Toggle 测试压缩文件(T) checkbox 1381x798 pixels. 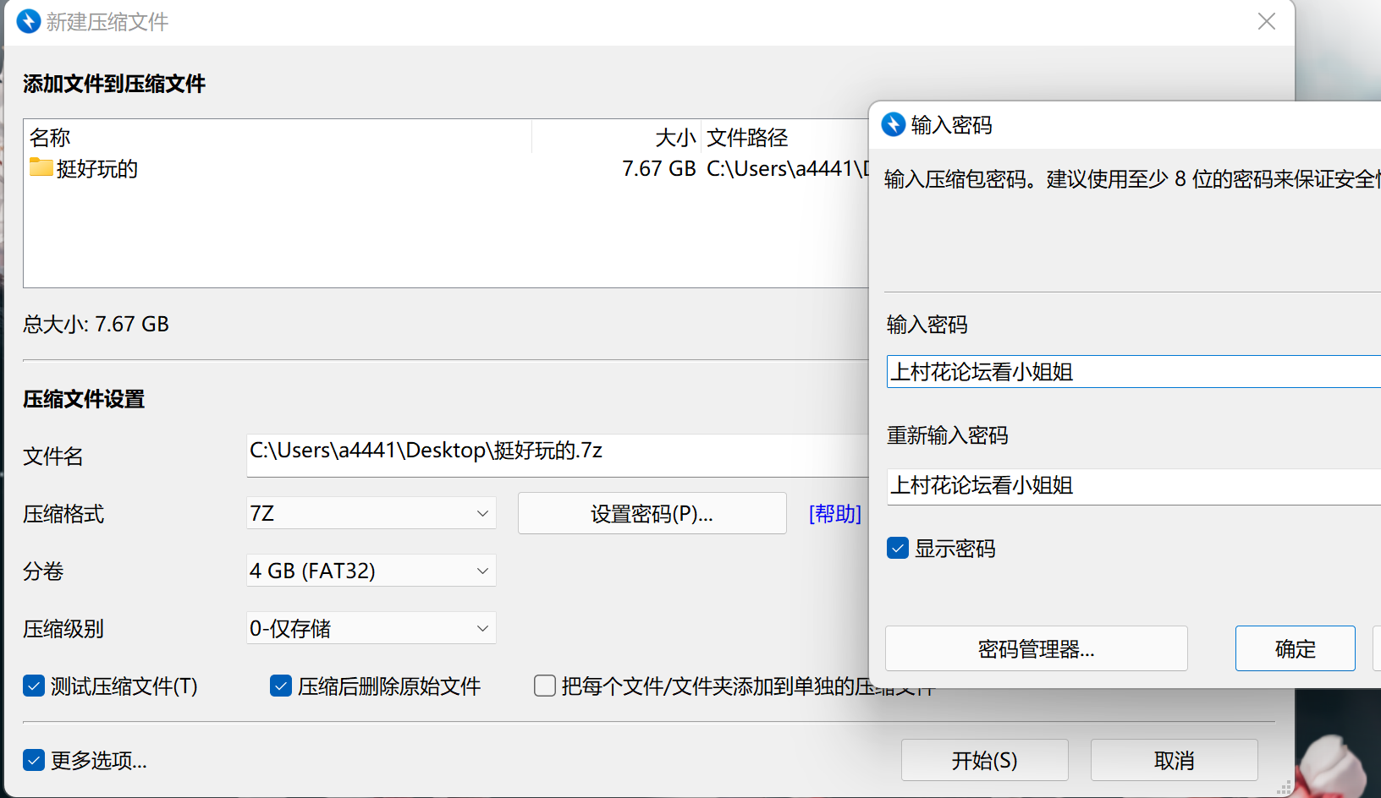34,686
